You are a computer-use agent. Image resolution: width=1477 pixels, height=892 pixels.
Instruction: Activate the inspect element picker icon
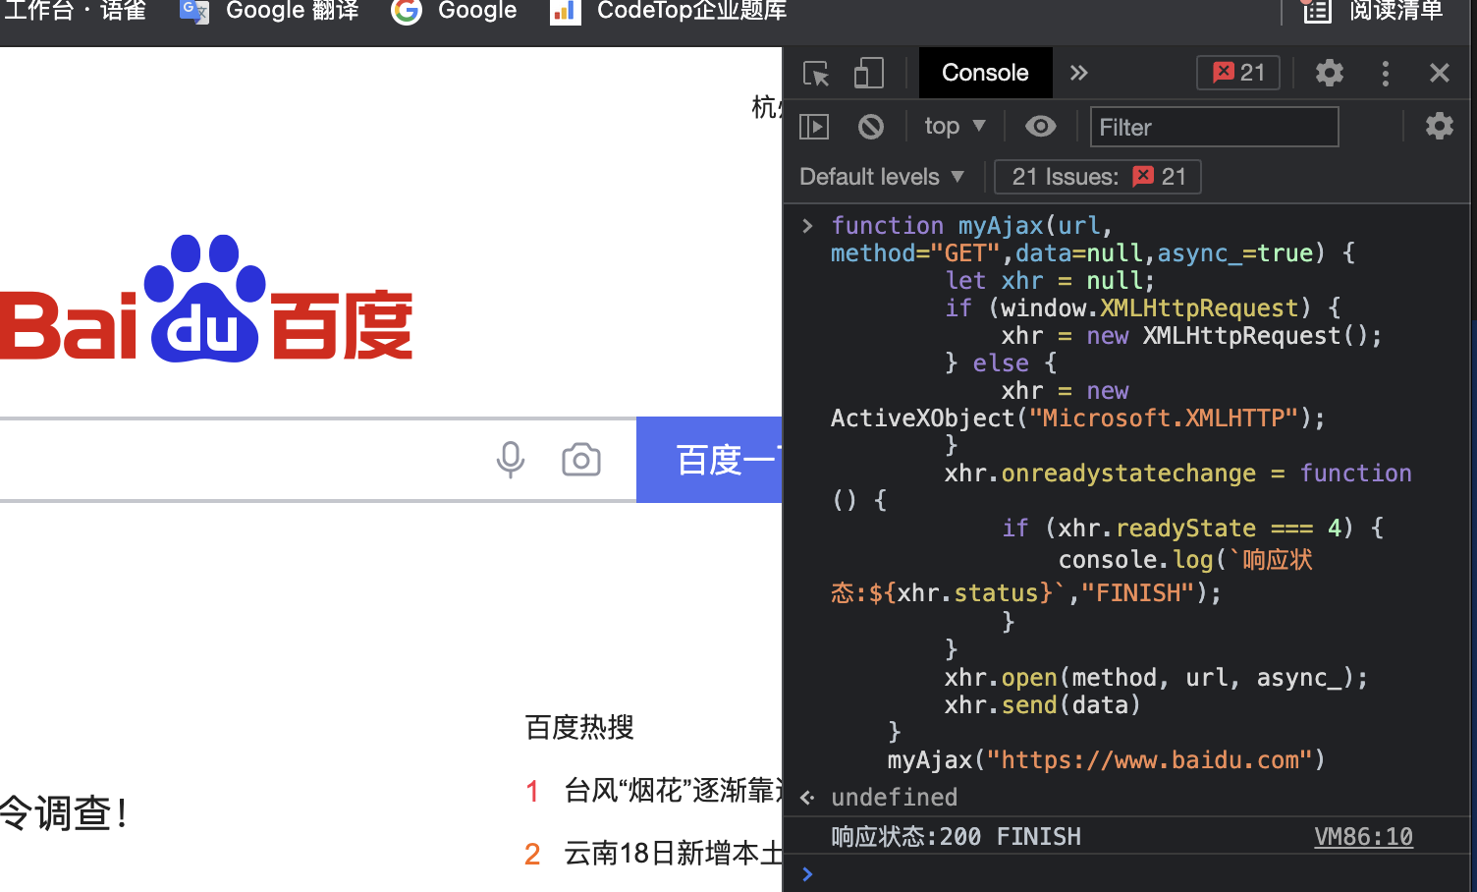pos(816,74)
